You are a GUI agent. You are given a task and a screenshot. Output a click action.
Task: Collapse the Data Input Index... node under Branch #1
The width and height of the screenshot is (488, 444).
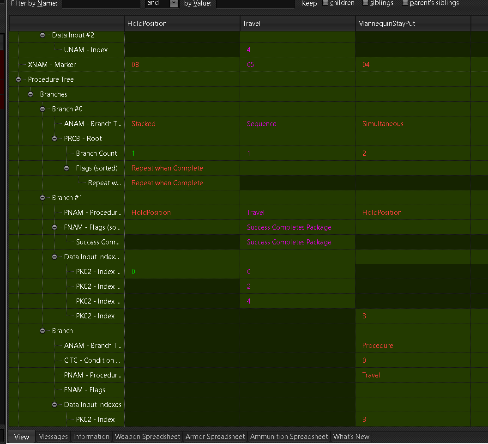click(54, 257)
